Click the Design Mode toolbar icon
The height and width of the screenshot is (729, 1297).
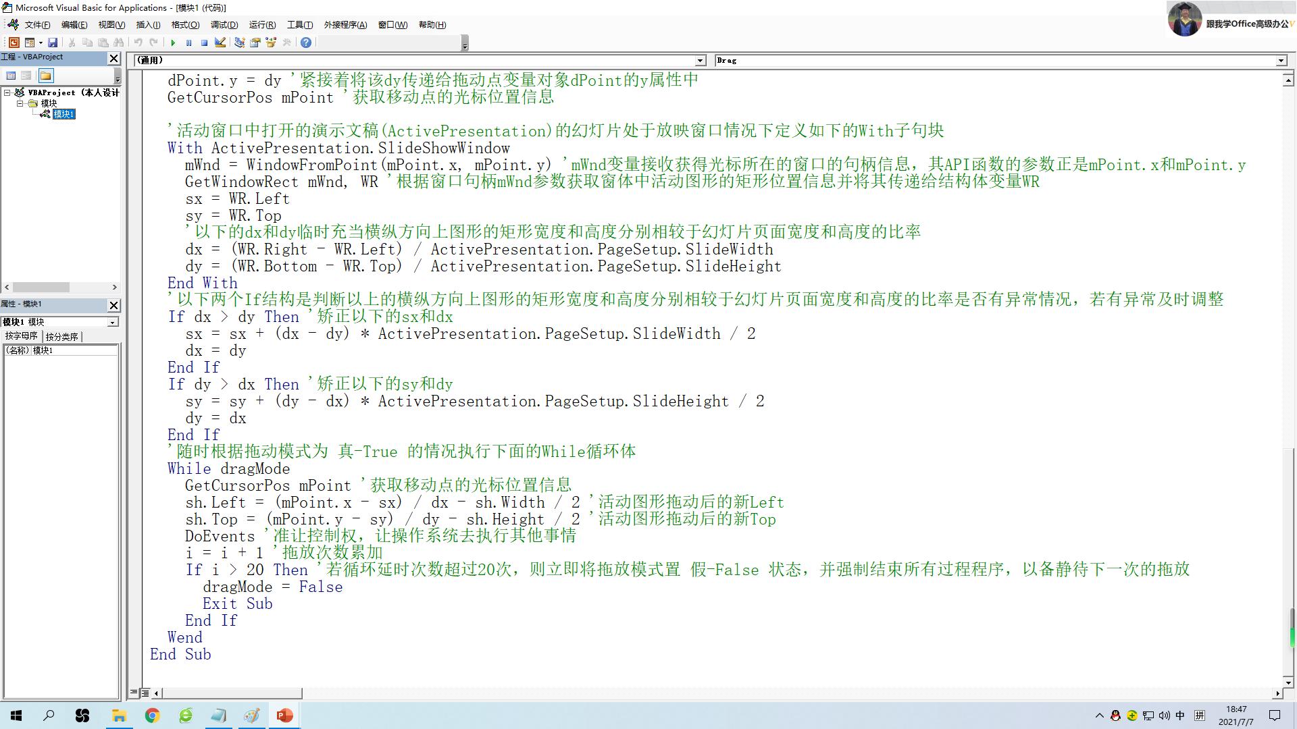220,43
